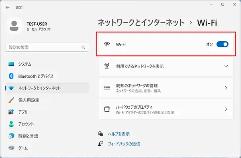Click the 個人用設定 paintbrush icon

click(x=11, y=100)
